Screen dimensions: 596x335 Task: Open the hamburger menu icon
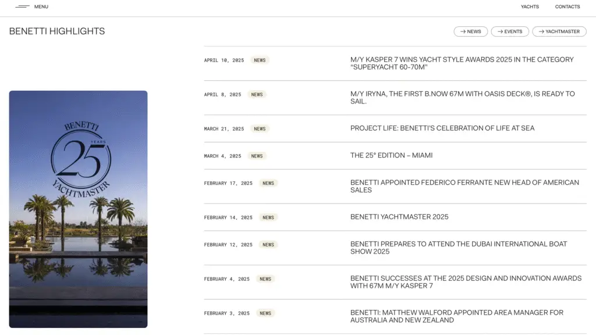tap(23, 6)
